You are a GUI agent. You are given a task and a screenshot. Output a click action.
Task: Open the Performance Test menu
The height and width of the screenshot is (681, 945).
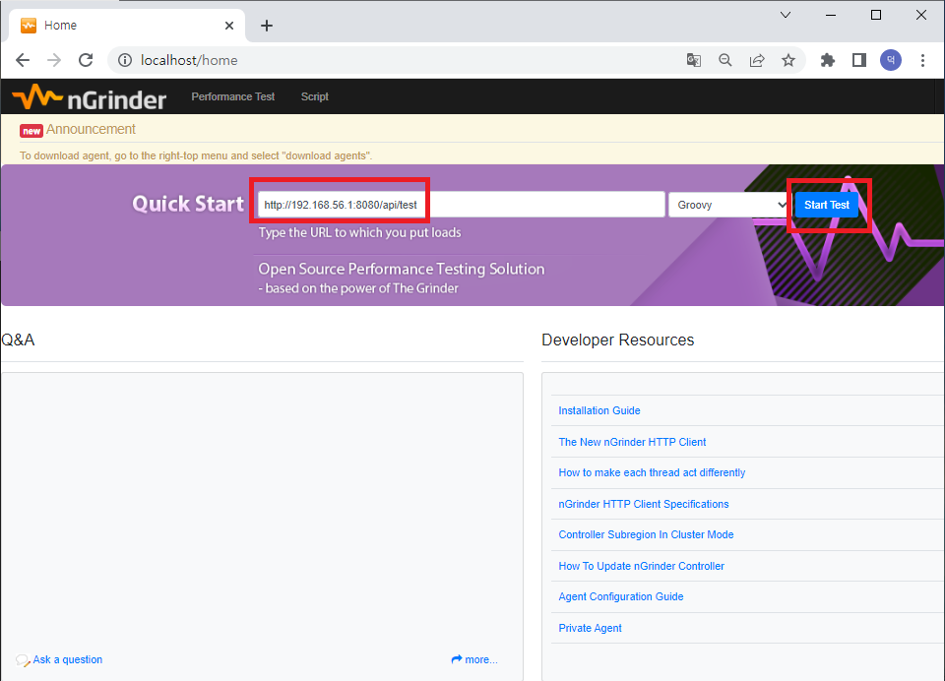[x=232, y=96]
